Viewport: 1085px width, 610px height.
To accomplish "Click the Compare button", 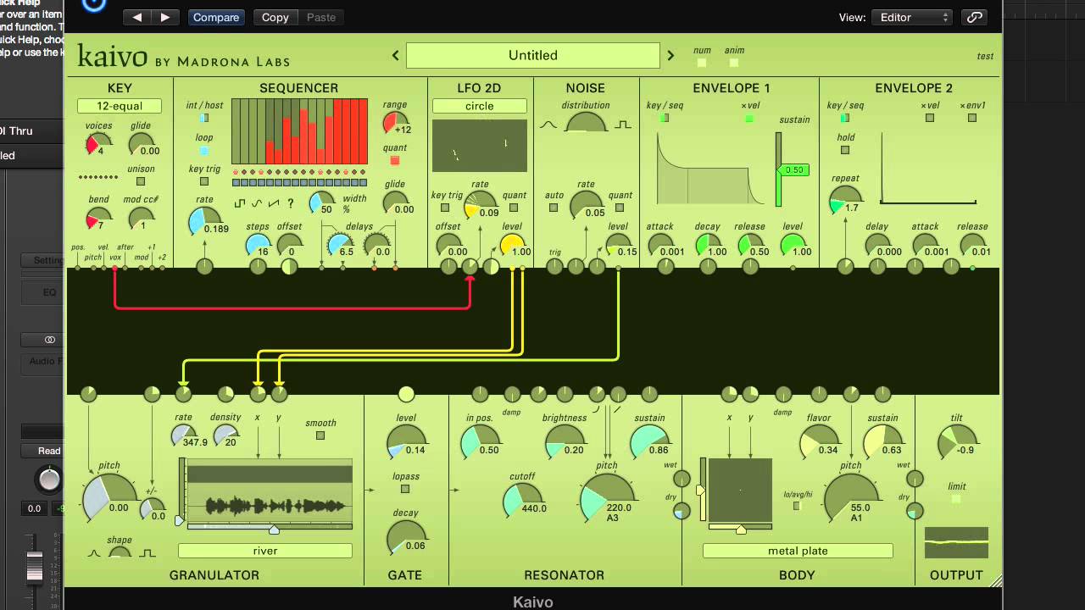I will pyautogui.click(x=216, y=17).
